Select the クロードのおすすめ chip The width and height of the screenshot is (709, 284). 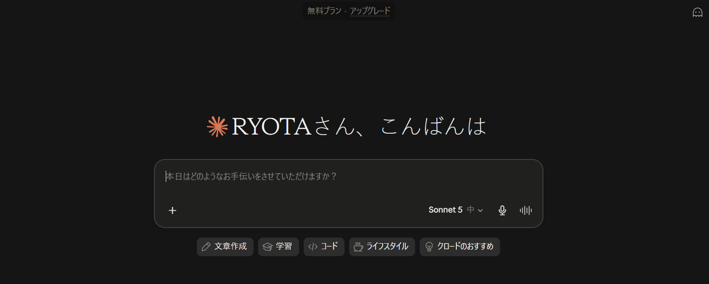pos(460,247)
